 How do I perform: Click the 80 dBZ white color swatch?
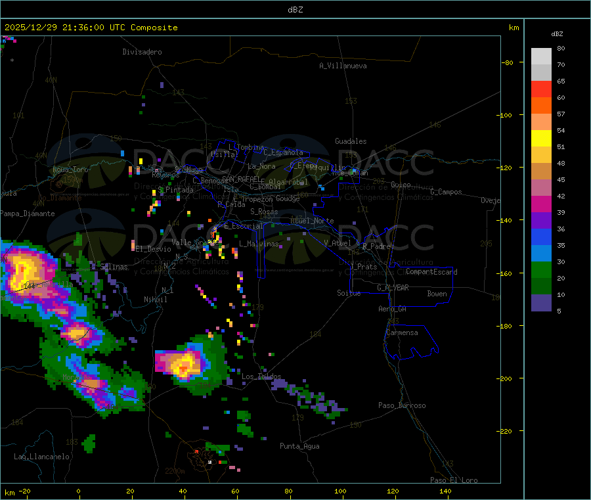pos(541,57)
